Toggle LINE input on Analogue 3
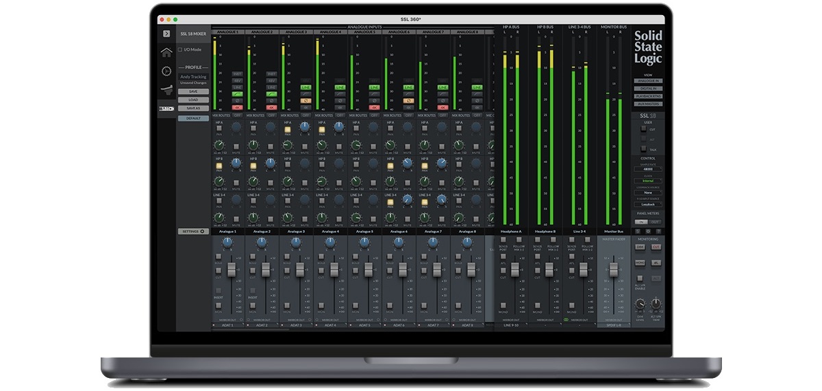Viewport: 822px width, 391px height. (306, 88)
